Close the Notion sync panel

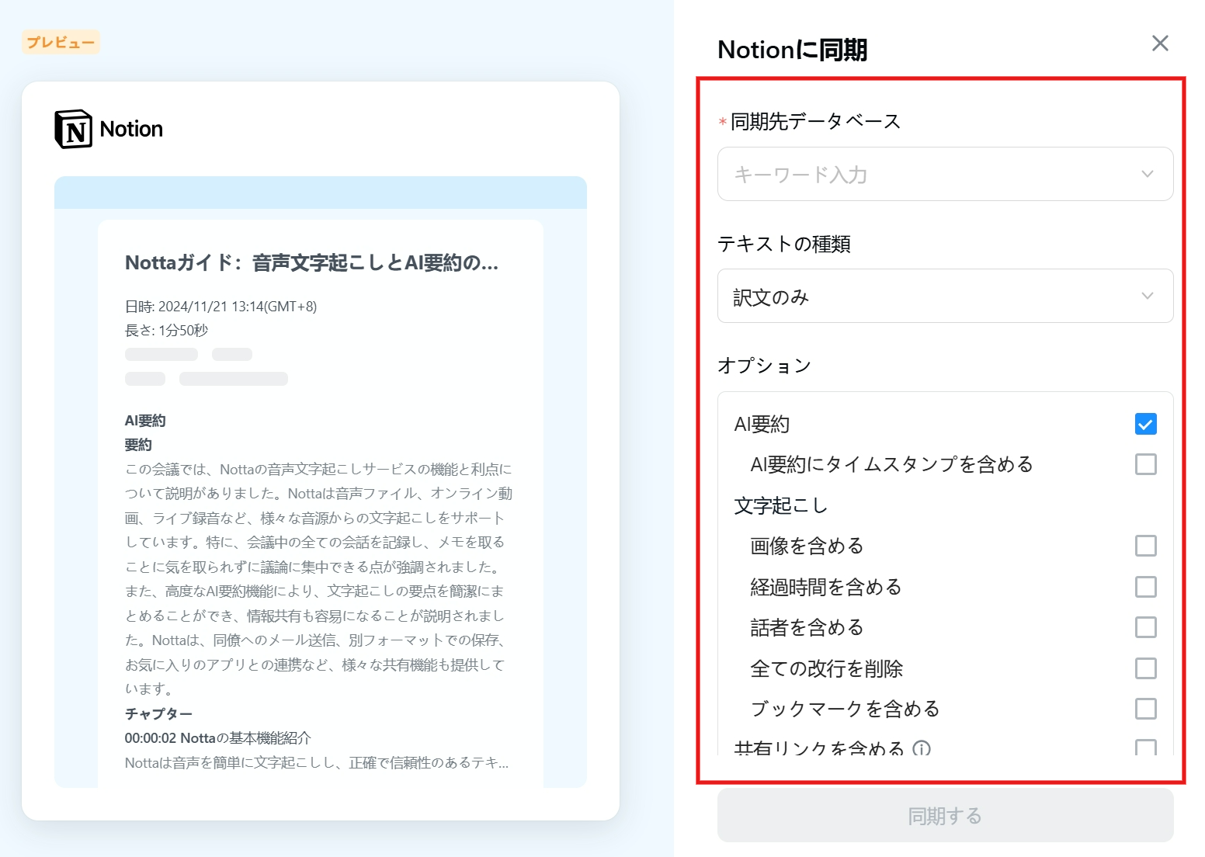pos(1160,43)
